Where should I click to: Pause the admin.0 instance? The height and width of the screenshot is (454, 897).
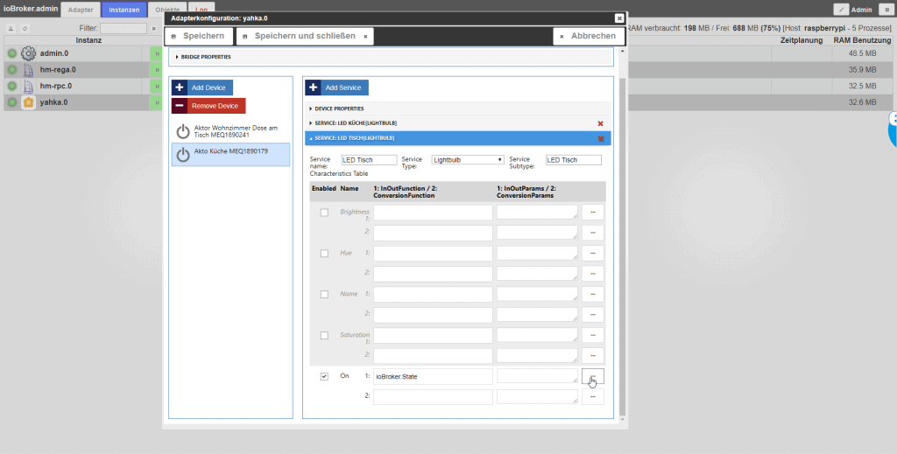pos(156,53)
